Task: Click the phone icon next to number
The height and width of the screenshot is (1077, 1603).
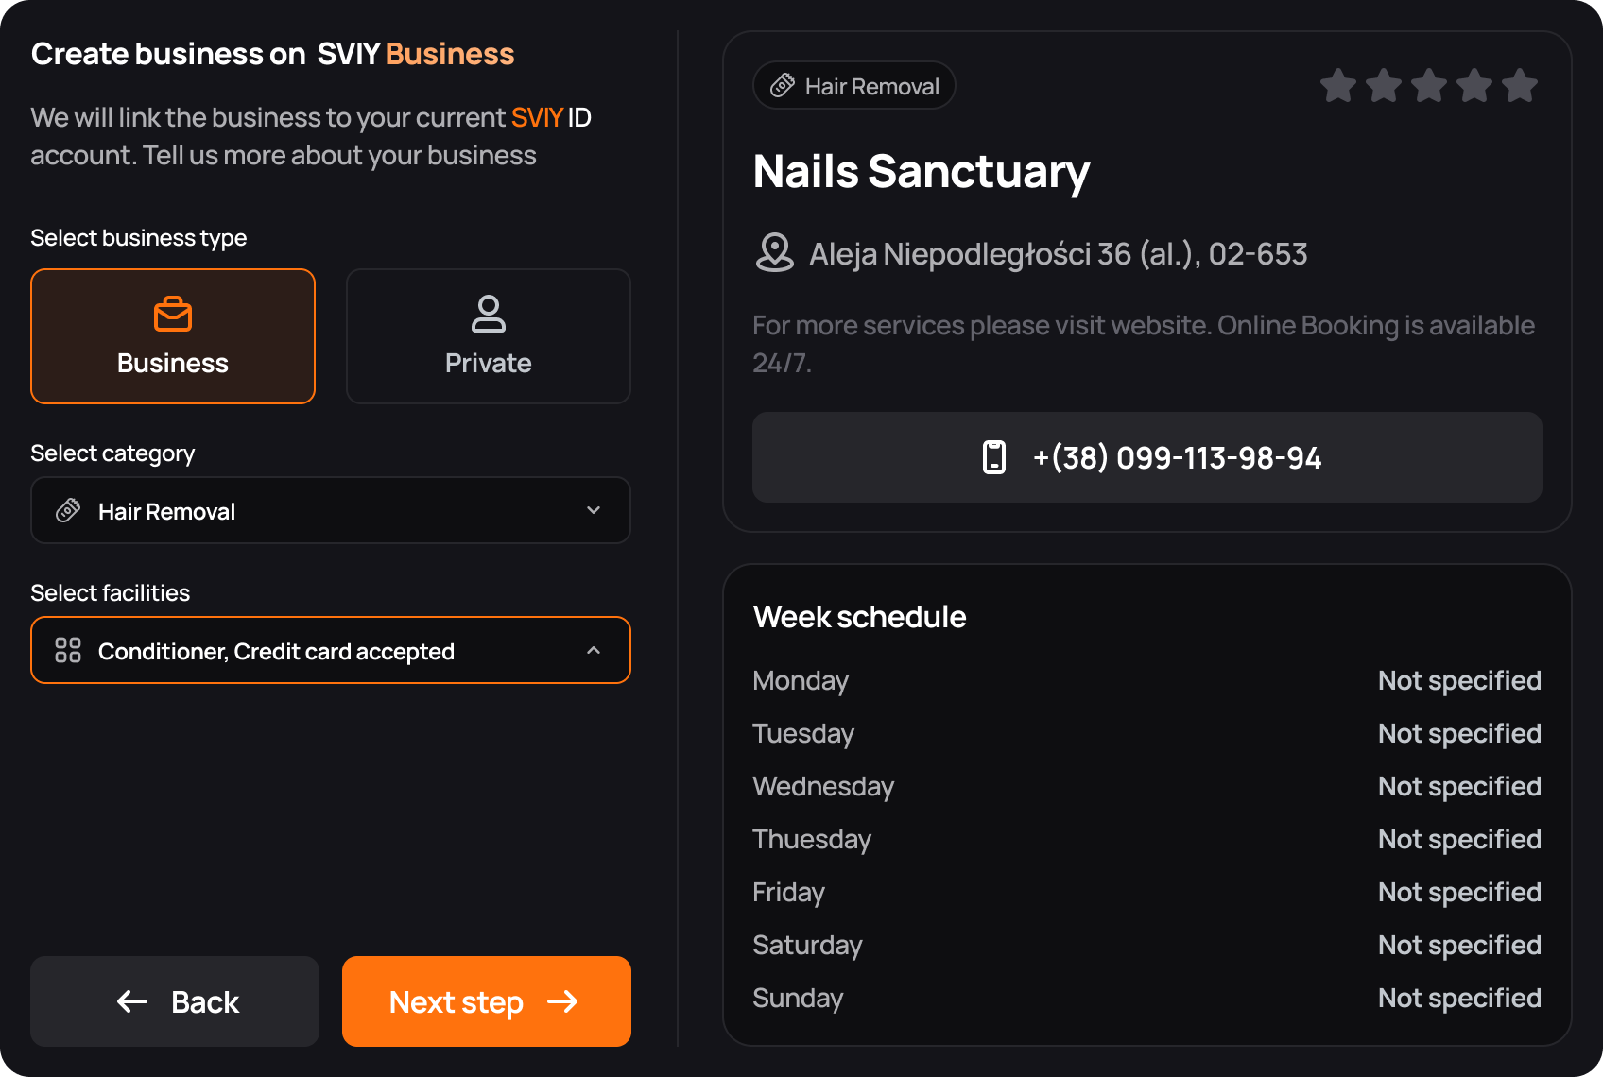Action: (994, 457)
